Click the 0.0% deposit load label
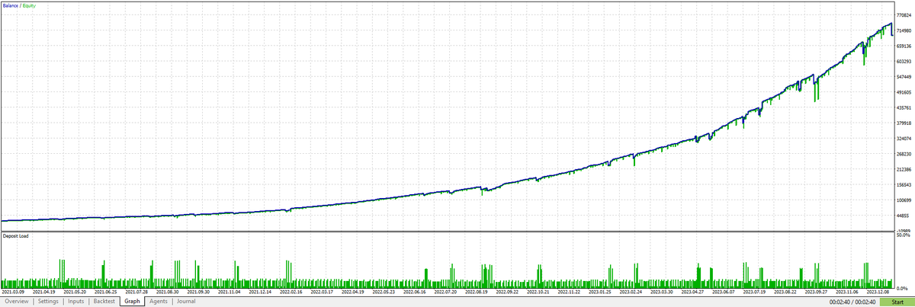This screenshot has height=307, width=915. click(904, 289)
